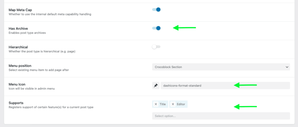Click the Has Archive setting label
The width and height of the screenshot is (298, 127).
pos(18,28)
